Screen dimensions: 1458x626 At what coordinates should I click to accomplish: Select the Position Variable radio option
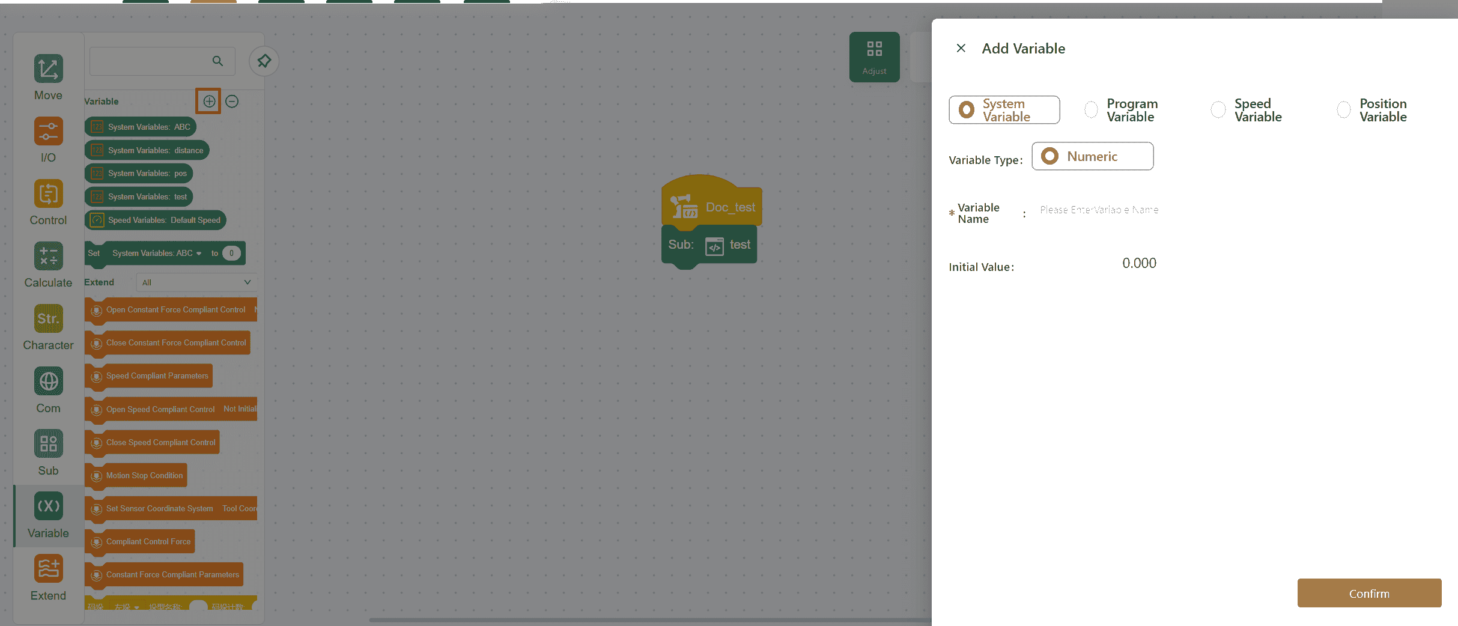tap(1344, 110)
